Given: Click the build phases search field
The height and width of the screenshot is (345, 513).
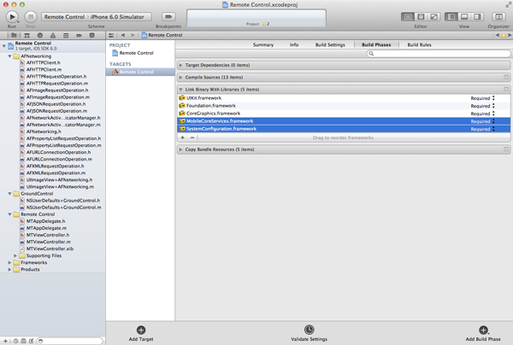Looking at the screenshot, I should [439, 54].
